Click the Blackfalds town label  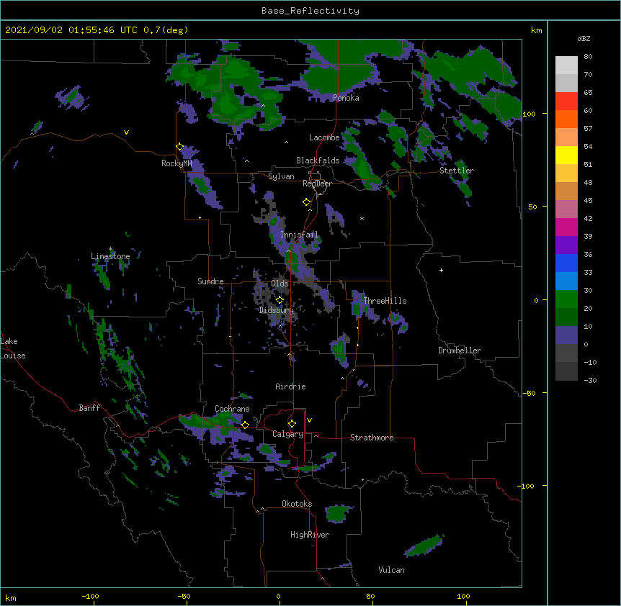[x=318, y=160]
